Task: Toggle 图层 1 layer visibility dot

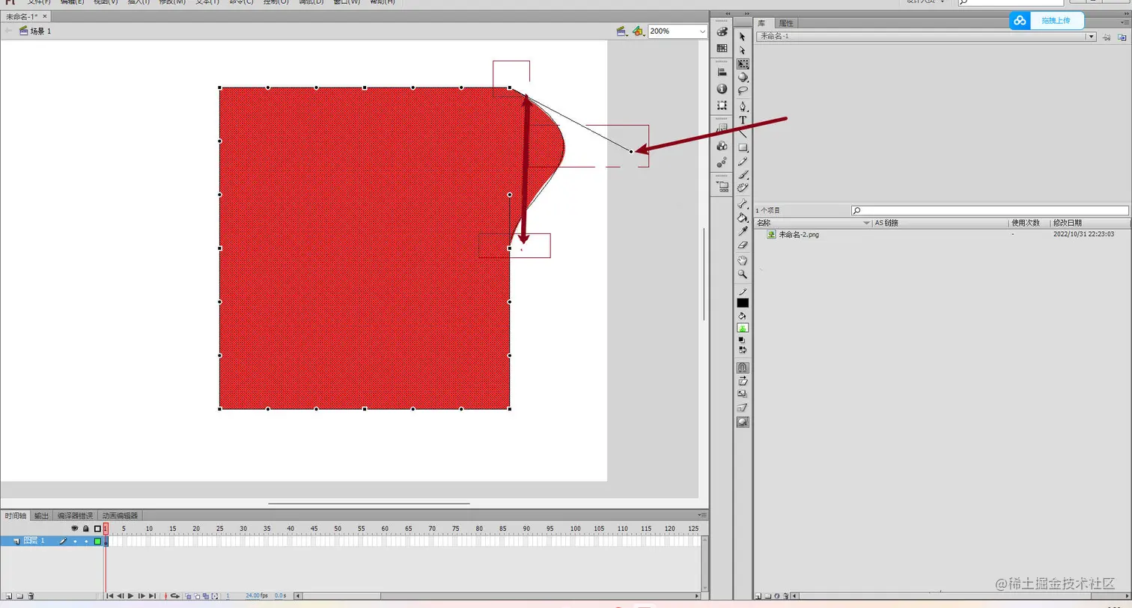Action: click(x=75, y=541)
